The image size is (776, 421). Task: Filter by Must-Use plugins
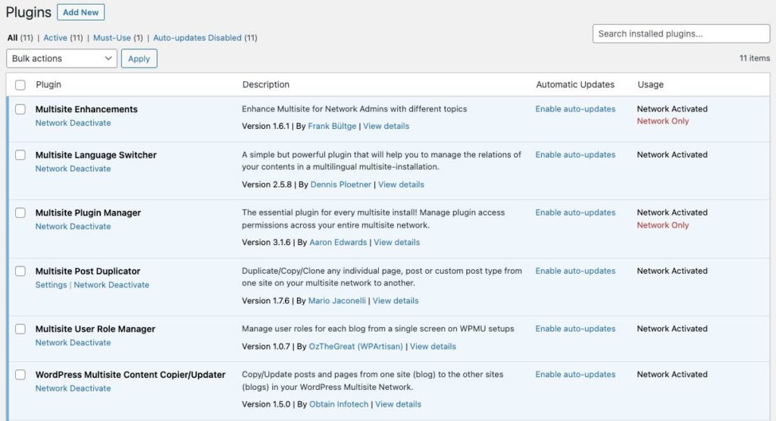pos(112,38)
